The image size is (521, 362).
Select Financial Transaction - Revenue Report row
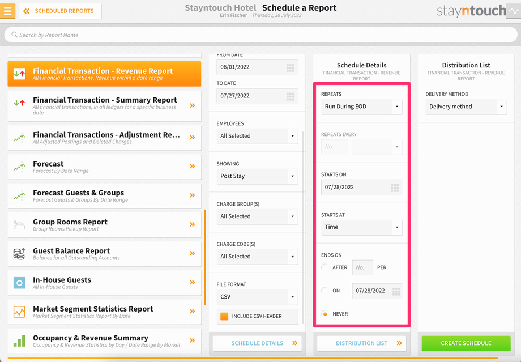click(x=104, y=74)
